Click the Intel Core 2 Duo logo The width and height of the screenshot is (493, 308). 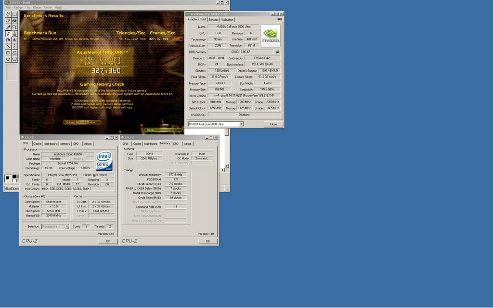pyautogui.click(x=104, y=161)
